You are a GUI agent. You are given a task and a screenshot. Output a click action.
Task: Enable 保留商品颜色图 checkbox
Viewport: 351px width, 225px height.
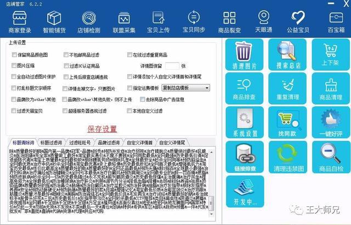coord(14,55)
